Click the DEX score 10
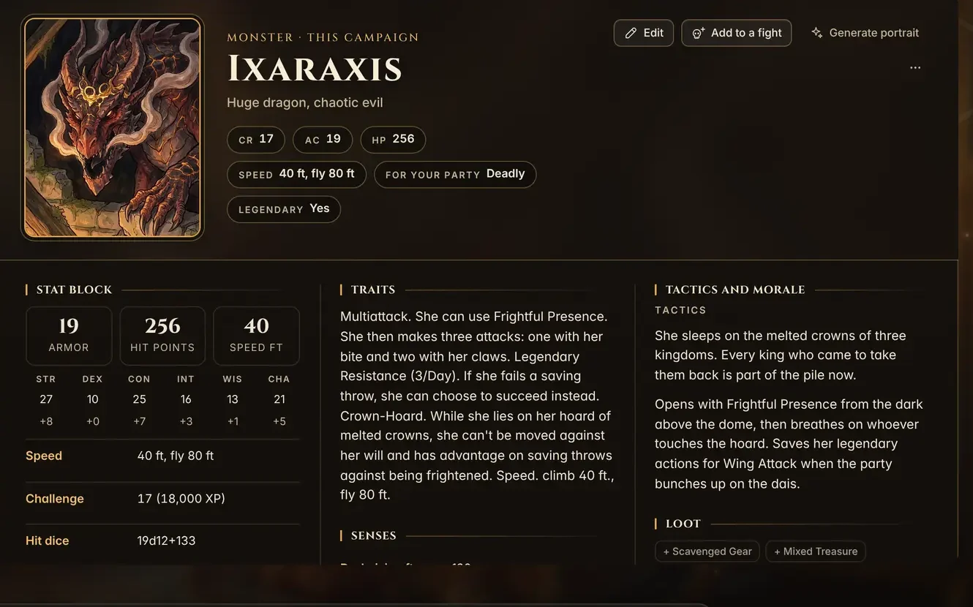The height and width of the screenshot is (607, 973). tap(92, 399)
